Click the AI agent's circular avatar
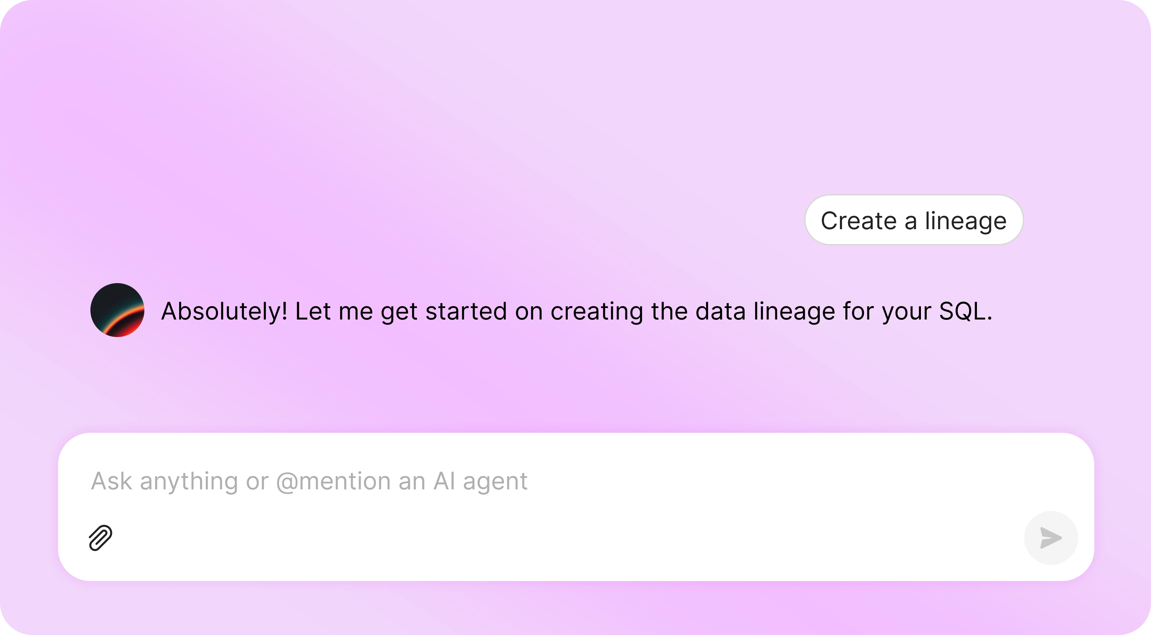The image size is (1151, 635). (x=117, y=310)
